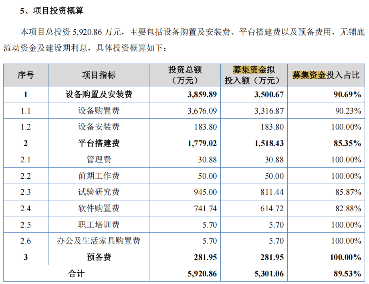Screen dimensions: 369x284
Task: Select the 项目指标 column header
Action: pyautogui.click(x=99, y=75)
